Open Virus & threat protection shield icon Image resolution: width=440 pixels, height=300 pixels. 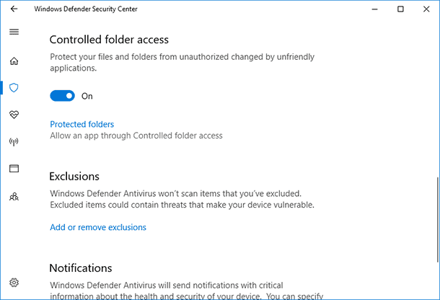[x=14, y=88]
